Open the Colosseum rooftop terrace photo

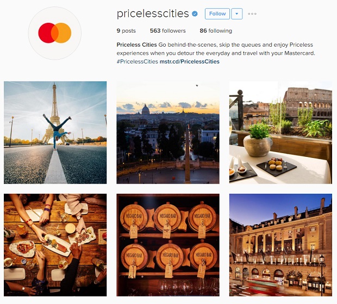[280, 132]
